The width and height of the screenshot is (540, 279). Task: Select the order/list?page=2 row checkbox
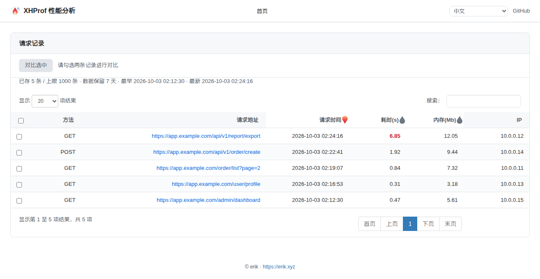19,169
